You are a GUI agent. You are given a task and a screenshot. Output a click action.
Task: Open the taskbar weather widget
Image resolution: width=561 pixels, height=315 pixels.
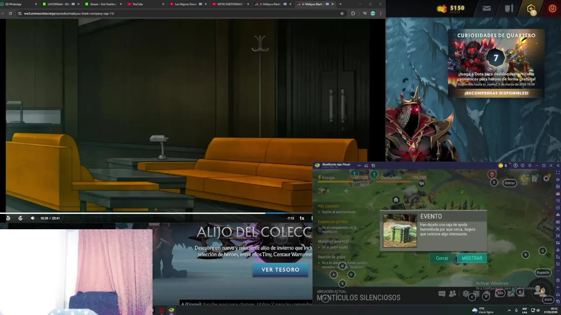[483, 310]
